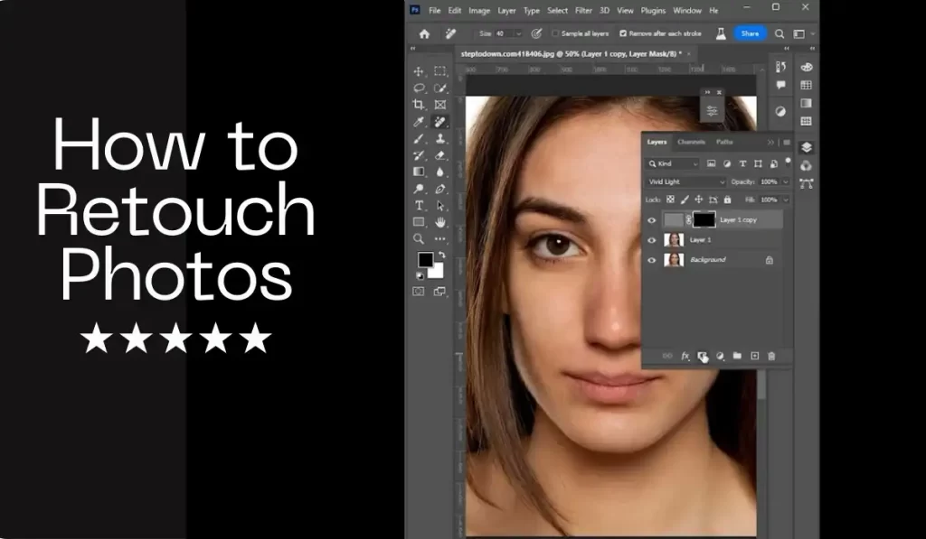Viewport: 926px width, 539px height.
Task: Enable the Sample all layers checkbox
Action: pos(555,33)
